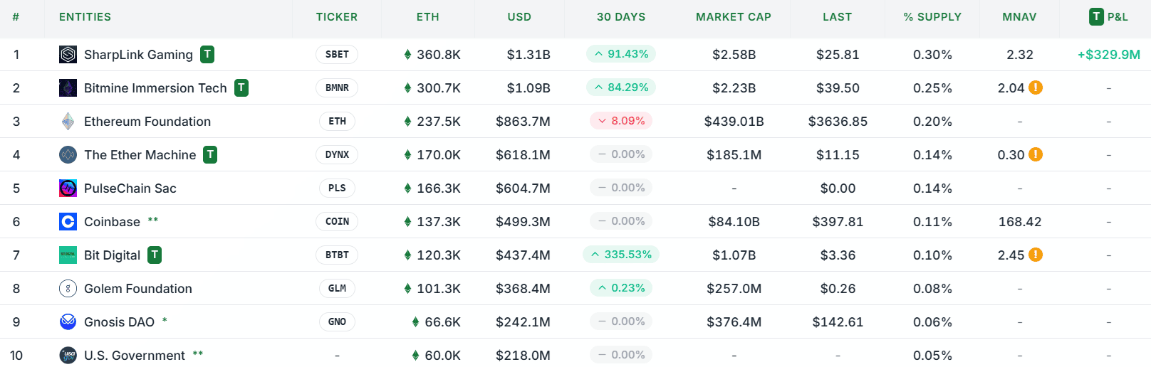Screen dimensions: 1151x367
Task: Click the Coinbase logo icon
Action: click(68, 222)
